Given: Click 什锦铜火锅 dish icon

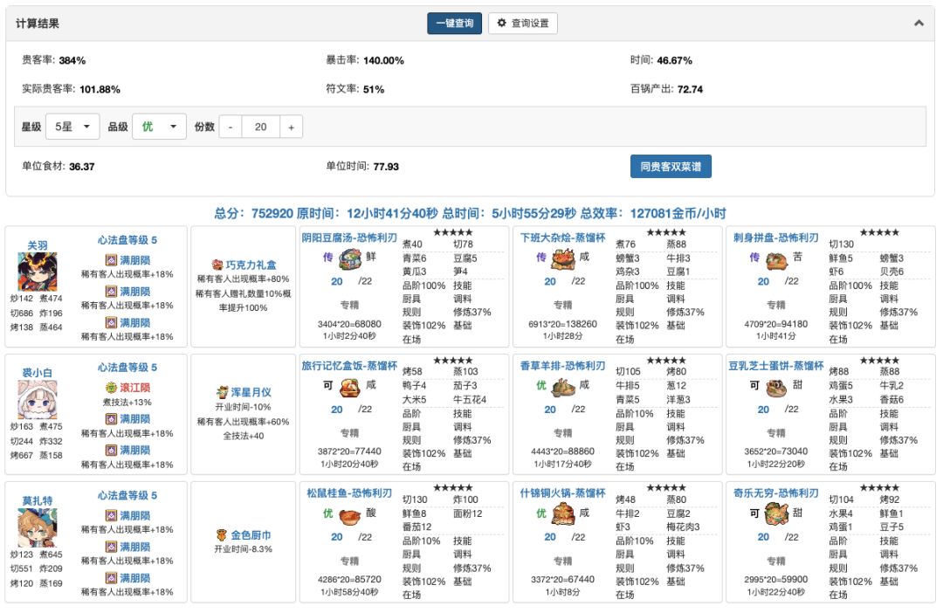Looking at the screenshot, I should click(x=563, y=514).
